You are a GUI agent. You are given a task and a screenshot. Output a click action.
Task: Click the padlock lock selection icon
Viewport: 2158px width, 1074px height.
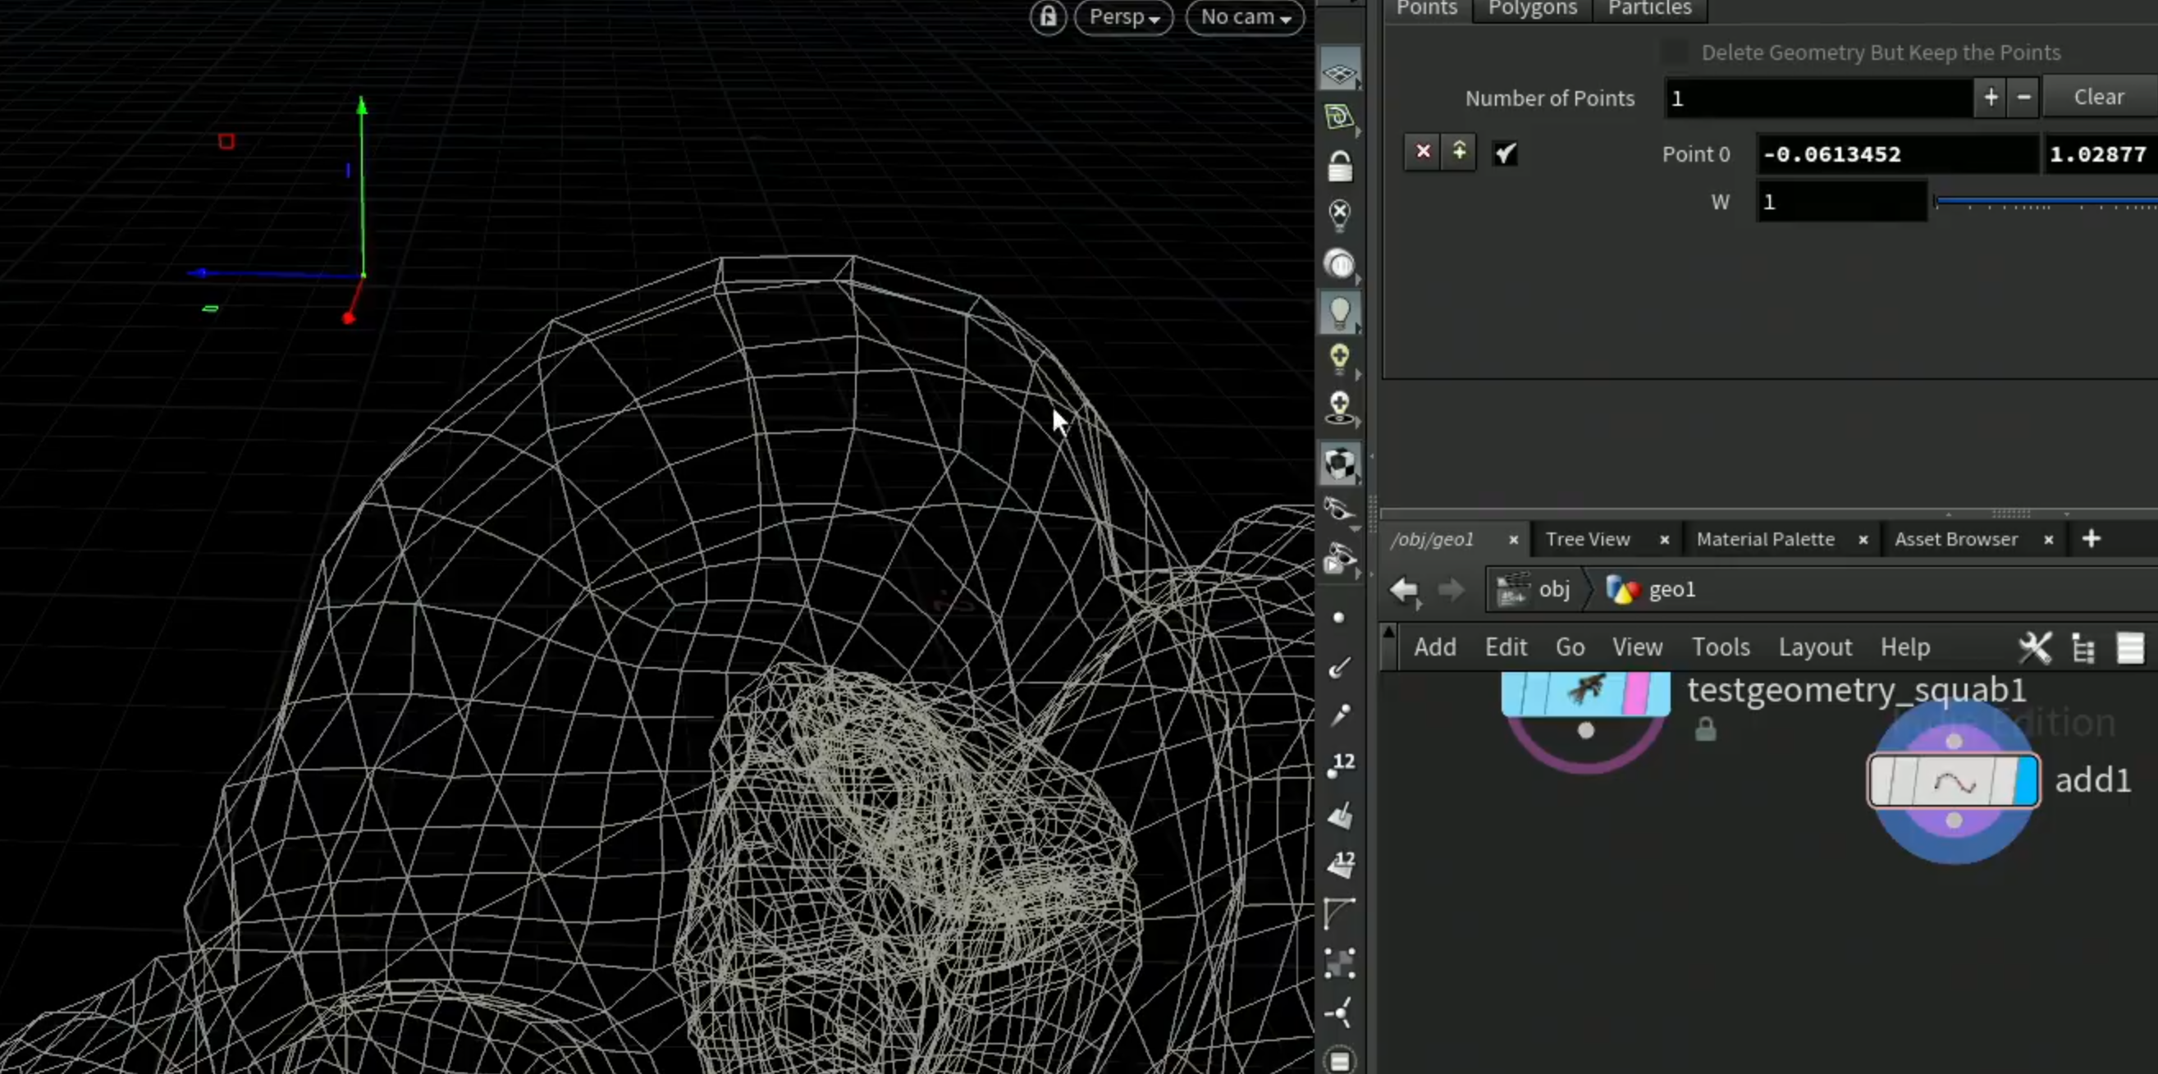point(1340,166)
